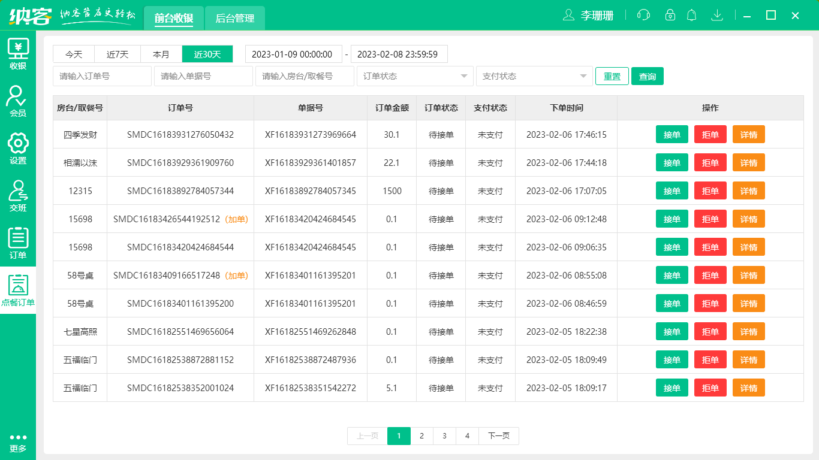The width and height of the screenshot is (819, 460).
Task: Accept the 七星高照 order with 接单
Action: 672,332
